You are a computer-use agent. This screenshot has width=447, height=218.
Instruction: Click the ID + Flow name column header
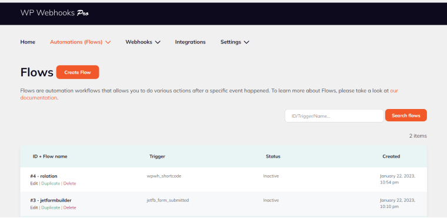50,156
